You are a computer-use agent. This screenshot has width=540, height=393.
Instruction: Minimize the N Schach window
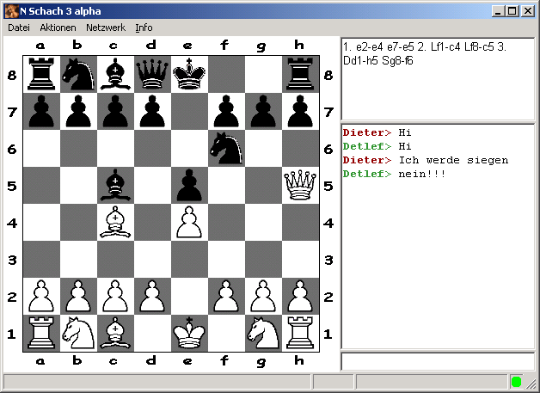(x=498, y=11)
